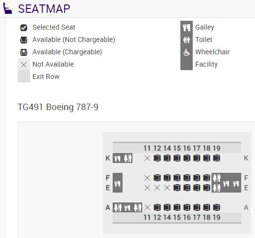Click the Toilet legend icon
Viewport: 255px width, 238px height.
(186, 40)
